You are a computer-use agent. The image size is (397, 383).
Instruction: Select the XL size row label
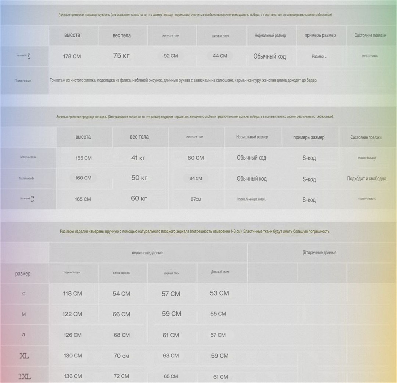click(x=24, y=356)
